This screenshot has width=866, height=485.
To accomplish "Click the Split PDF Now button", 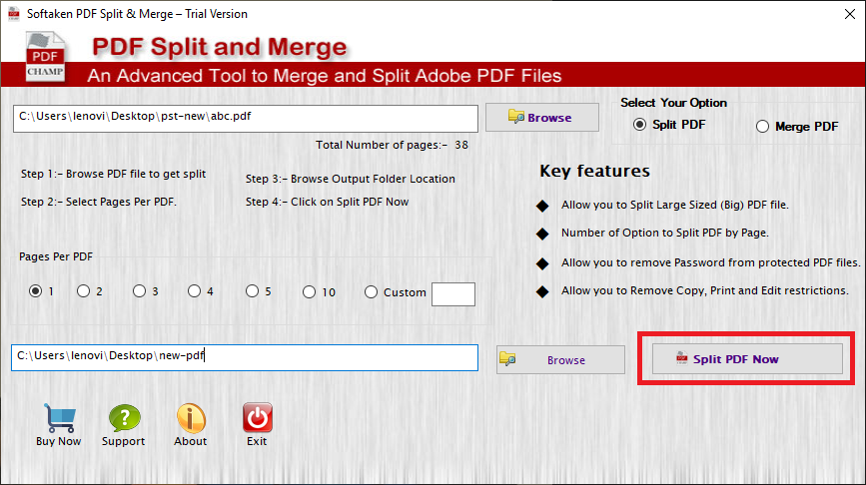I will point(747,359).
